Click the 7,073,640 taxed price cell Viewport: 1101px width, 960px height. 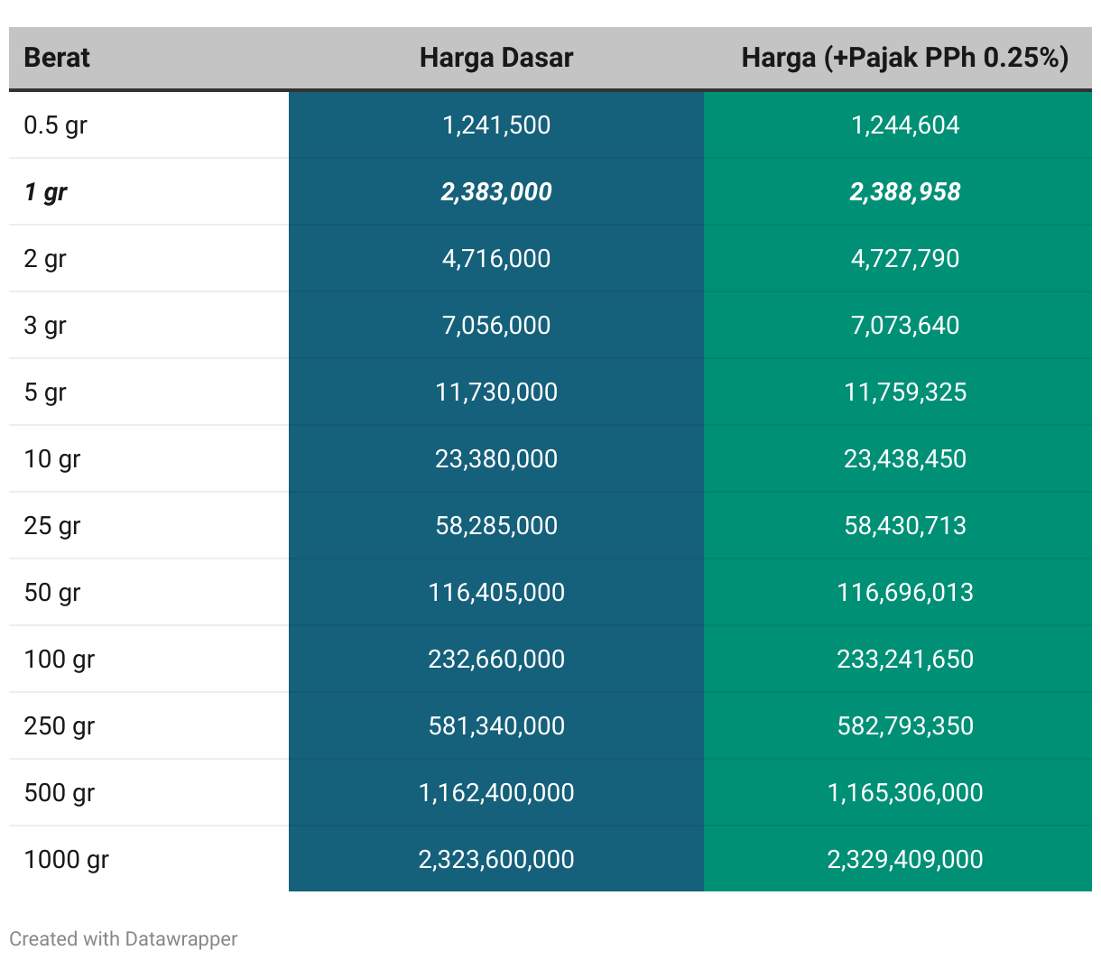click(904, 325)
